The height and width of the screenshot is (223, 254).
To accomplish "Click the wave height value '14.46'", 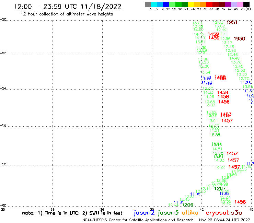I will 234,58.
